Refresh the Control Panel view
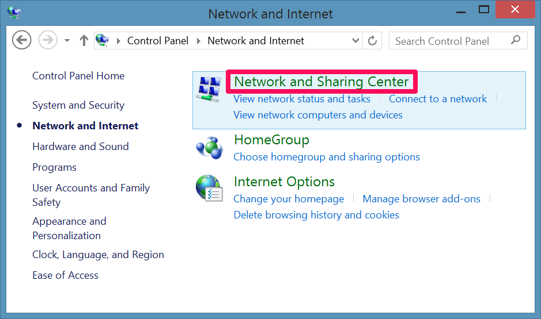The image size is (541, 319). click(x=372, y=41)
